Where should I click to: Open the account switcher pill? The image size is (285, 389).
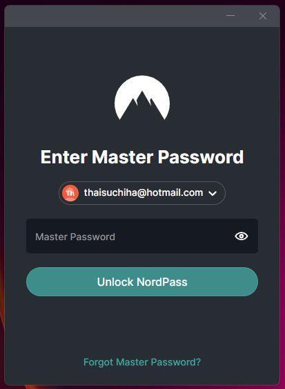click(x=142, y=193)
